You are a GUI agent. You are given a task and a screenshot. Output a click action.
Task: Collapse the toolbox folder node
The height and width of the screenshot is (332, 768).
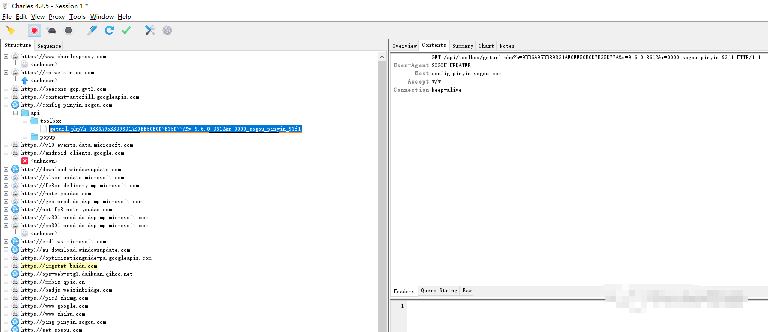click(25, 121)
